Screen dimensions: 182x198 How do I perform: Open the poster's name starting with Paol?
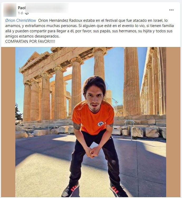(22, 8)
